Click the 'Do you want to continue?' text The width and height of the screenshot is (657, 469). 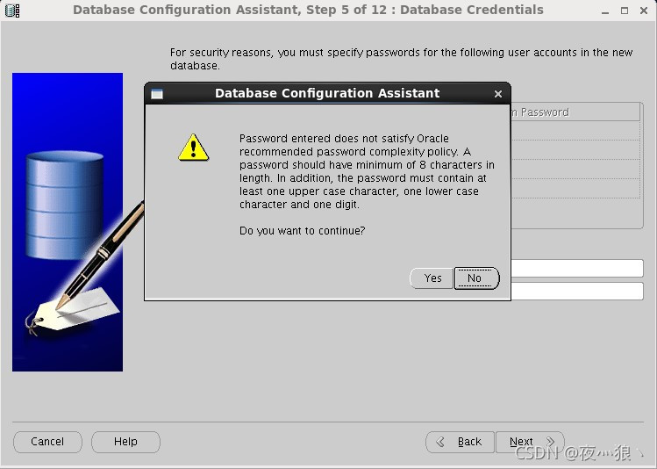coord(302,231)
